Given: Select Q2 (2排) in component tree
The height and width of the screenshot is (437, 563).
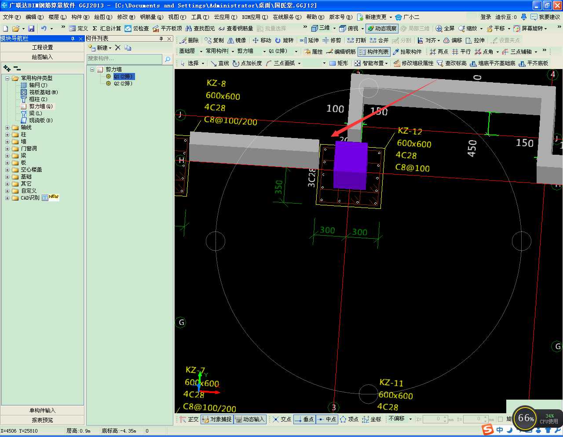Looking at the screenshot, I should click(123, 84).
